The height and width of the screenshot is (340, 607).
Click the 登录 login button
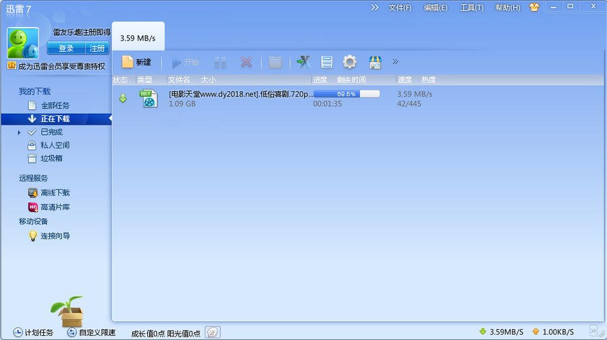click(65, 48)
